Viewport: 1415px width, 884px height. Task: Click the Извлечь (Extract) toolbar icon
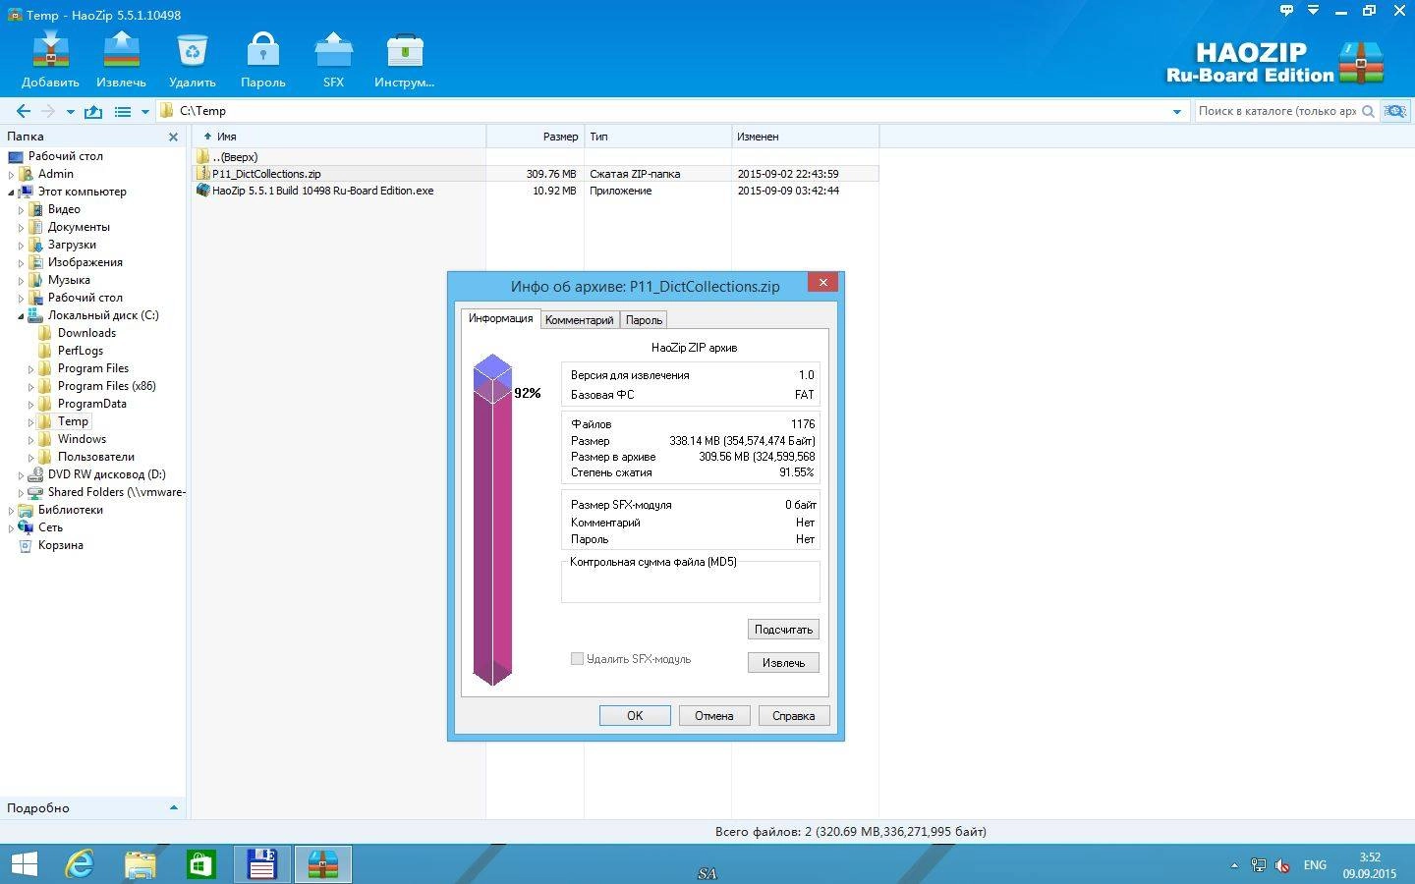pyautogui.click(x=121, y=59)
